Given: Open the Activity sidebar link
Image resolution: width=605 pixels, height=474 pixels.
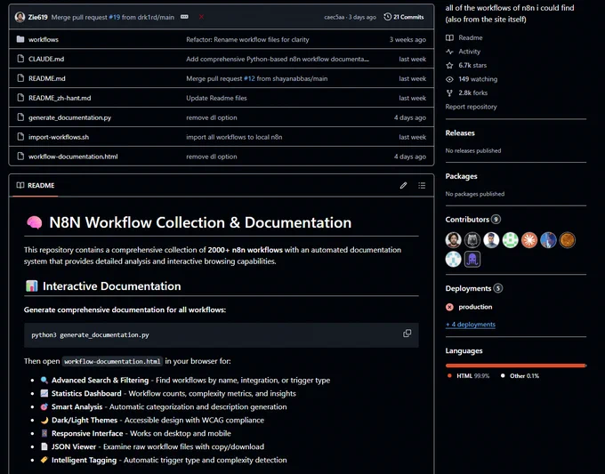Looking at the screenshot, I should click(x=469, y=52).
